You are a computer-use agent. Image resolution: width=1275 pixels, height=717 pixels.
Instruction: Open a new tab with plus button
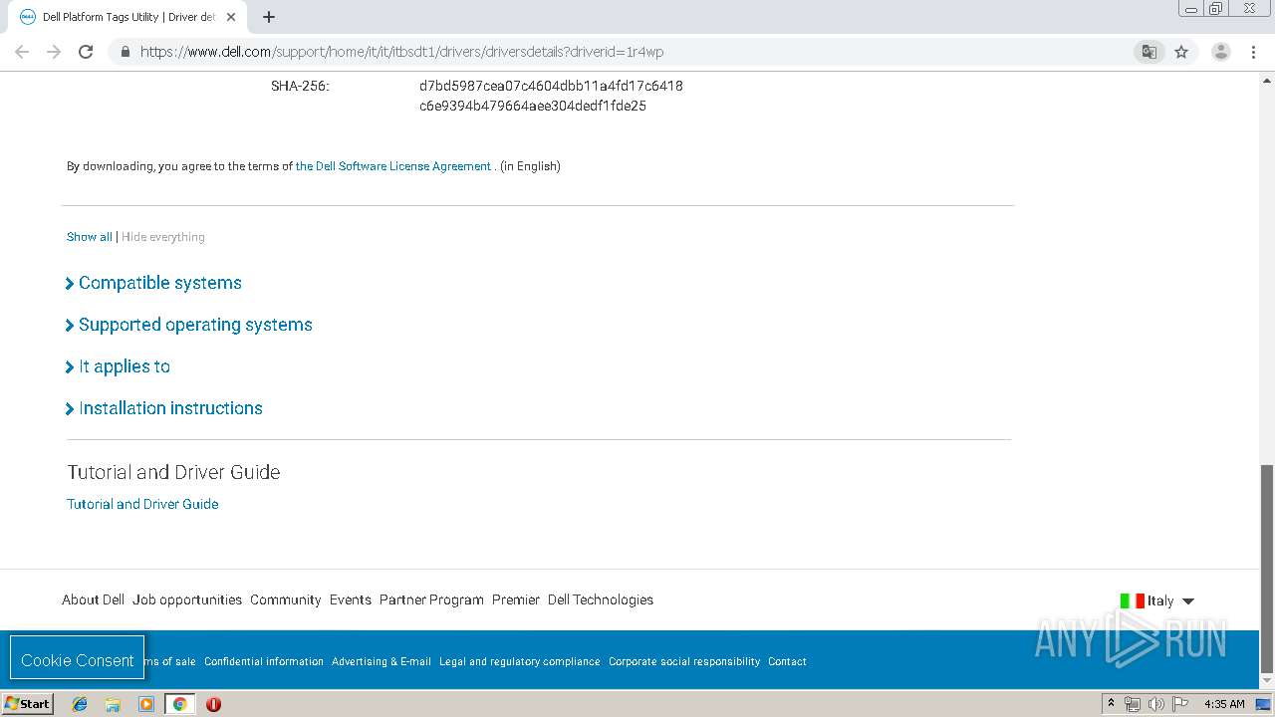[x=269, y=17]
